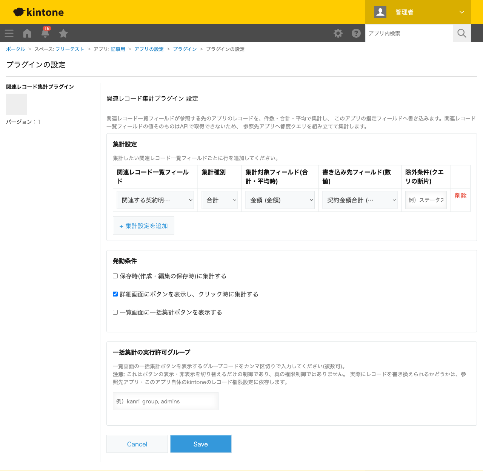Viewport: 483px width, 471px height.
Task: Click the 発動条件 section heading
Action: (125, 261)
